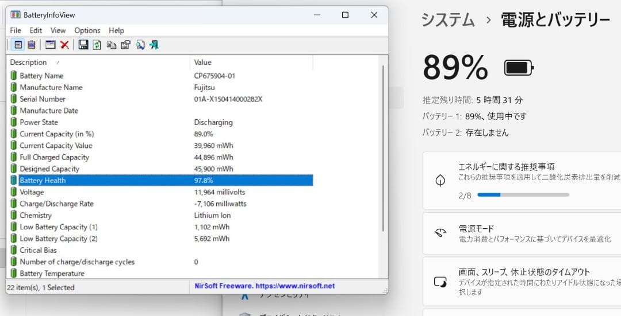Select the Manufacture Date row

tap(160, 111)
